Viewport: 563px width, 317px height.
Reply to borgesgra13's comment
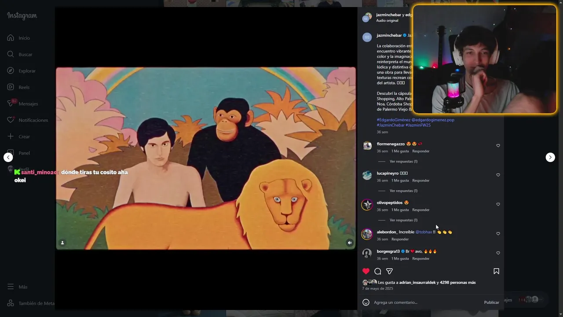tap(420, 258)
